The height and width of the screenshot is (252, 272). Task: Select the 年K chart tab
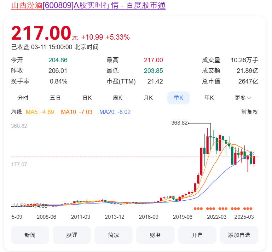coord(209,98)
